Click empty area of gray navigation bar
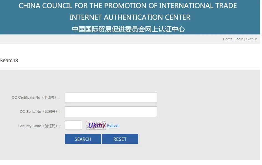This screenshot has height=165, width=262. click(111, 39)
